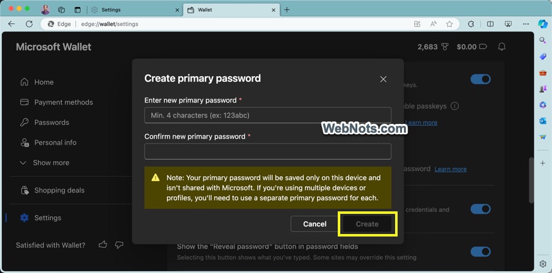
Task: Open the wallet notifications bell
Action: click(x=502, y=47)
